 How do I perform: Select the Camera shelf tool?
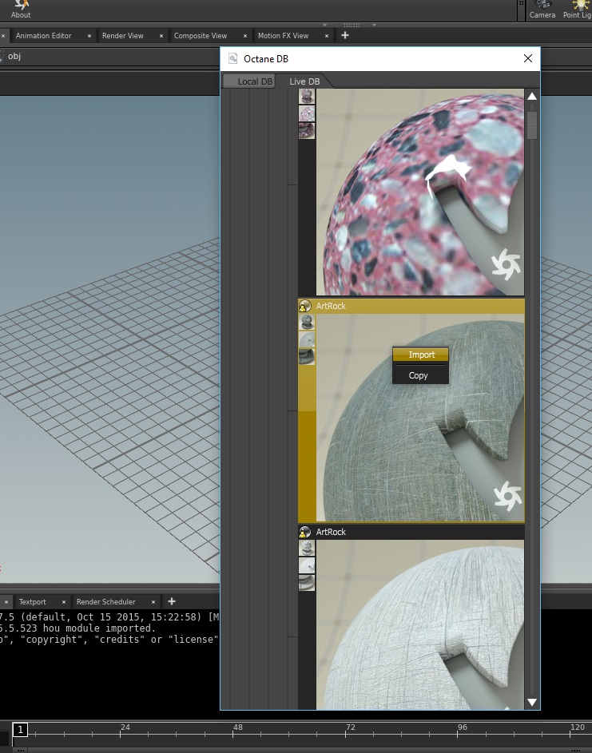(x=542, y=10)
